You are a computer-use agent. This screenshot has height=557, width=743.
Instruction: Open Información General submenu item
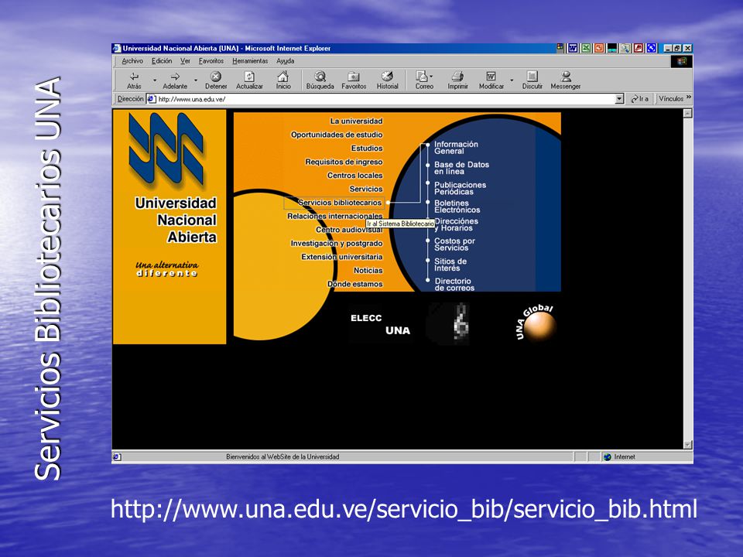(x=456, y=148)
